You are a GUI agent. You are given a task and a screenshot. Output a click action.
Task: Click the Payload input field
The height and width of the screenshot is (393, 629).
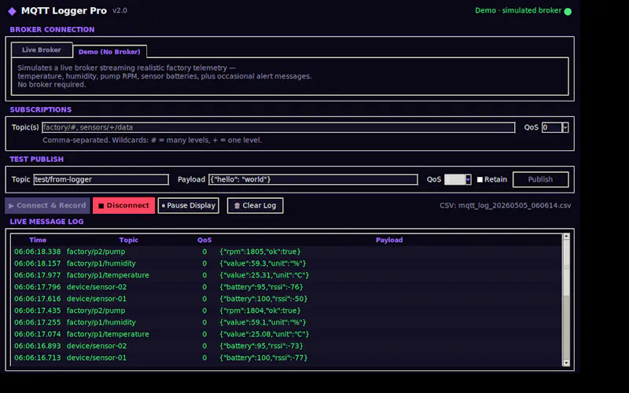(x=313, y=179)
